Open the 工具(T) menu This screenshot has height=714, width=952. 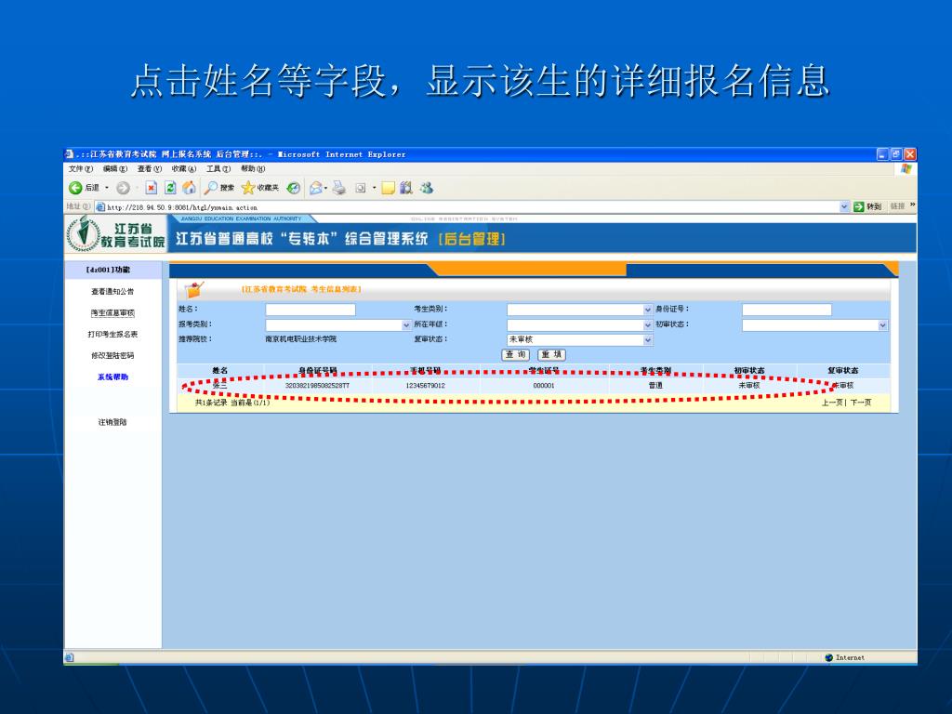pyautogui.click(x=218, y=169)
